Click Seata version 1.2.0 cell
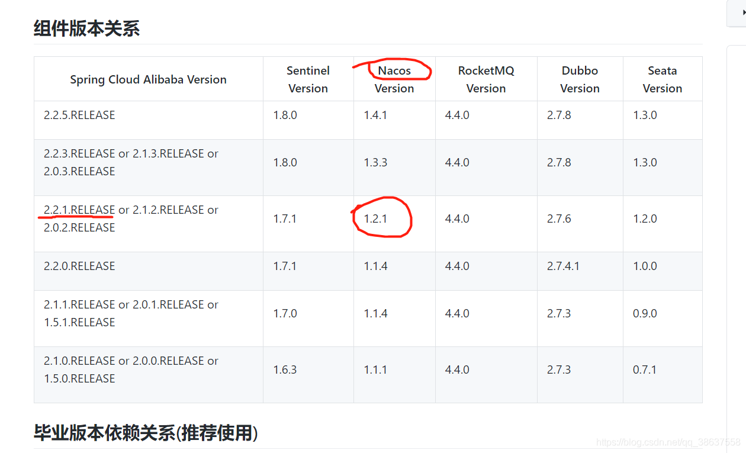The image size is (746, 453). click(x=663, y=224)
